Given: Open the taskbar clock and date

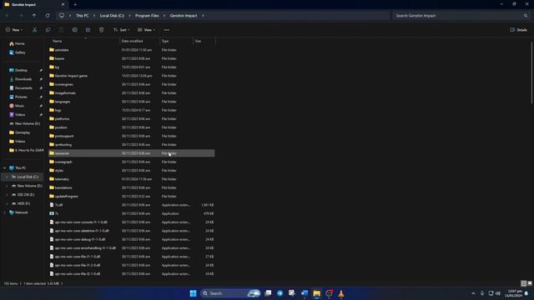Looking at the screenshot, I should pyautogui.click(x=514, y=293).
